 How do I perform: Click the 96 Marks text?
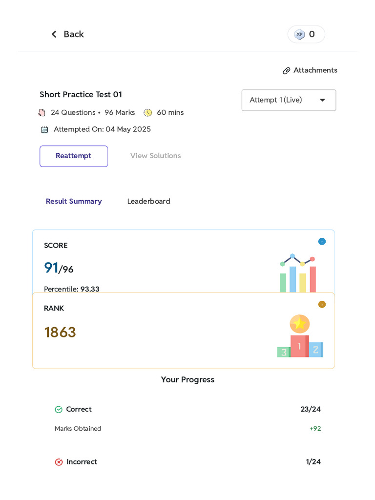120,113
